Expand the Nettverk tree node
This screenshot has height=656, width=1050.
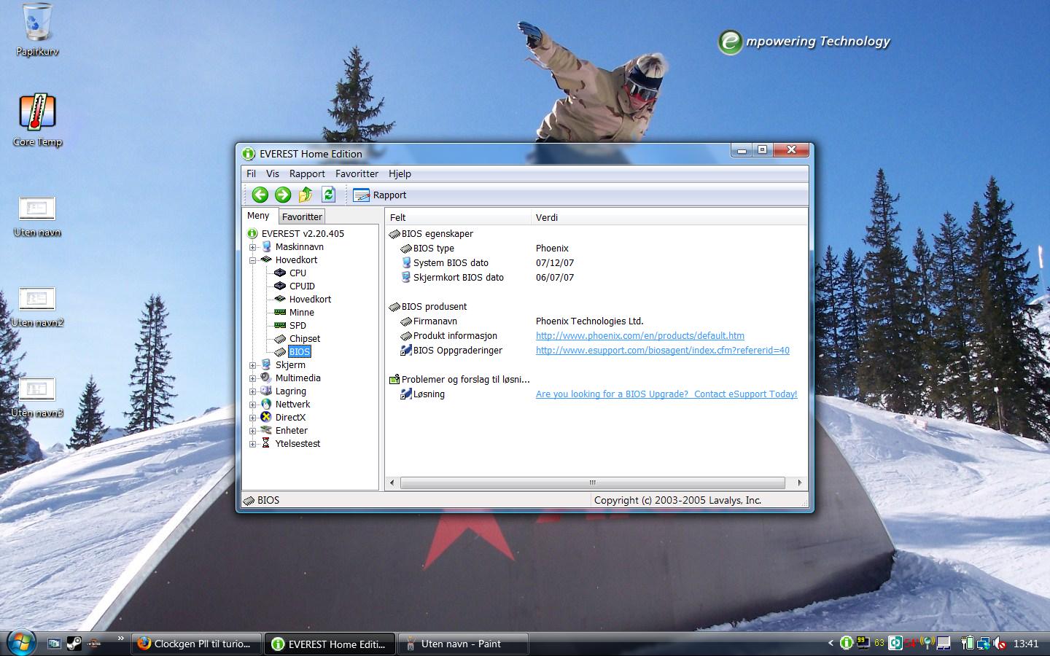253,405
